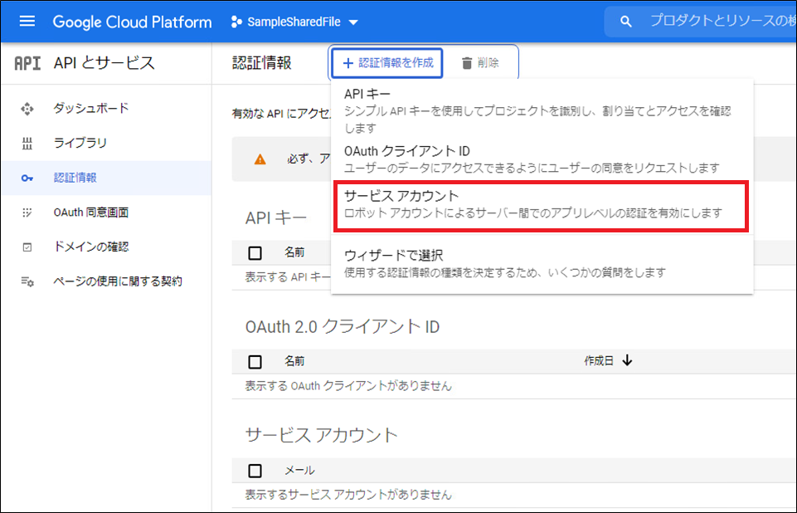Tick the サービス アカウント table checkbox
The image size is (797, 513).
pyautogui.click(x=255, y=471)
